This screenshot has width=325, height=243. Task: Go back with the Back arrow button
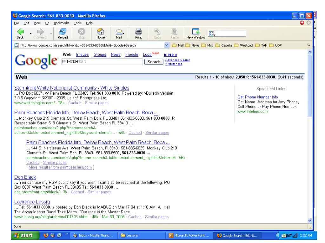20,34
